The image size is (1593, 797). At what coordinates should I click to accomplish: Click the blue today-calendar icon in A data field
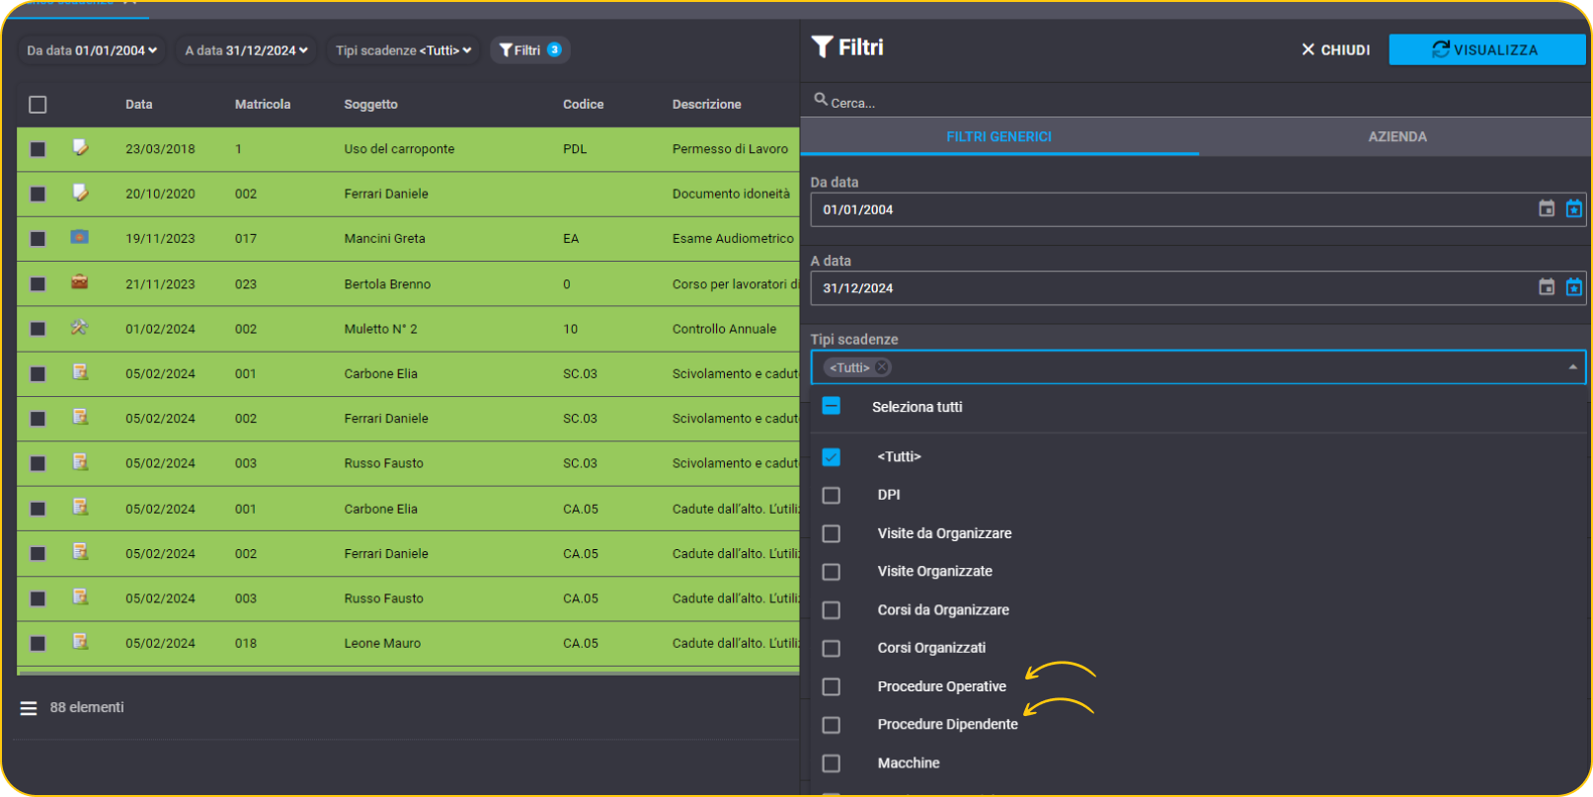(x=1574, y=287)
